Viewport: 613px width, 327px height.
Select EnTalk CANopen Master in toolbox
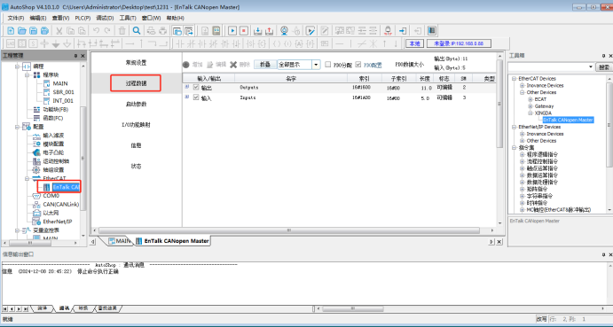pyautogui.click(x=568, y=120)
